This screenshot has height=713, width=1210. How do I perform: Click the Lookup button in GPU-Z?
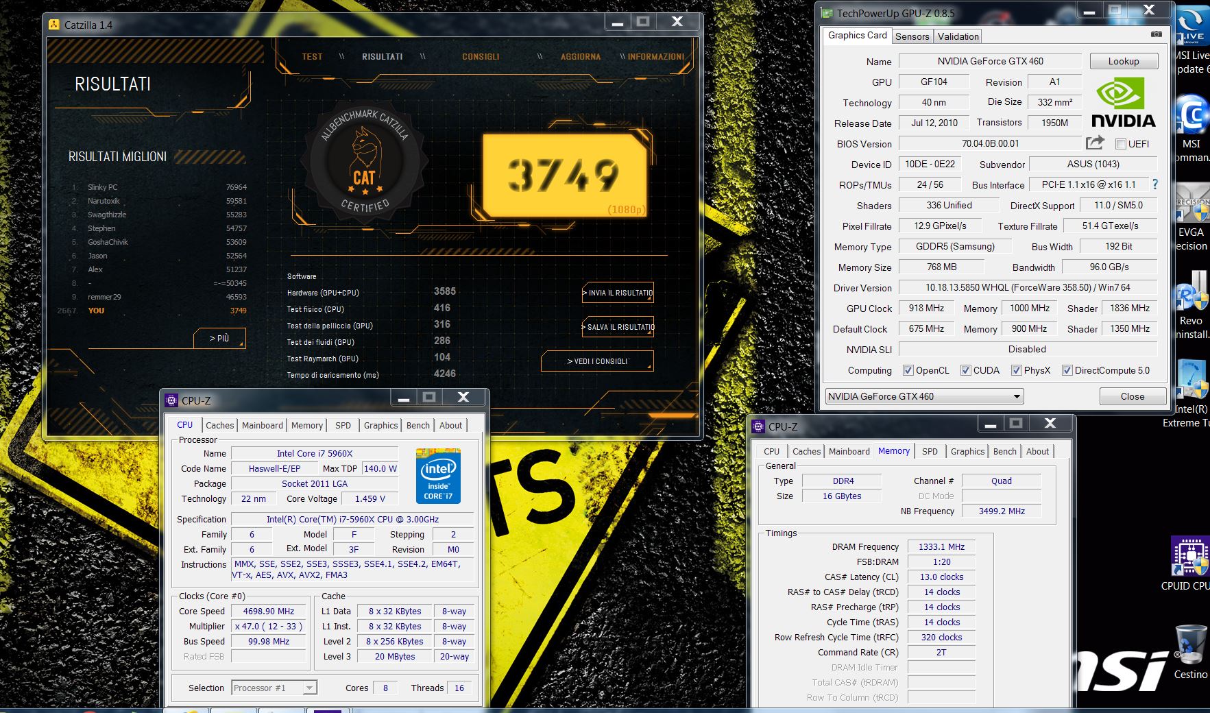click(x=1124, y=61)
